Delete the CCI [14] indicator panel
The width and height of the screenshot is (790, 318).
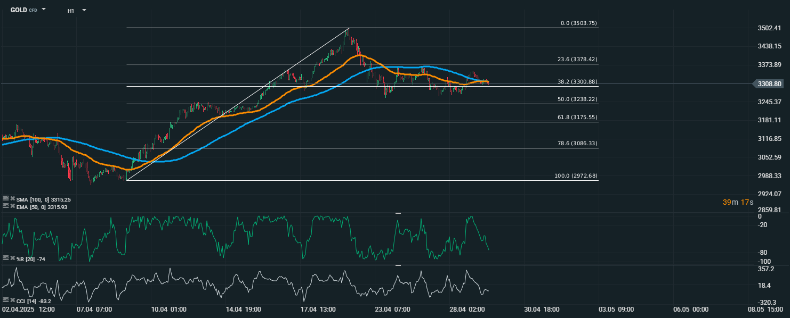12,300
